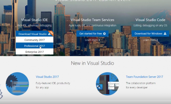Pick Enterprise 2017 from the dropdown
Viewport: 171px width, 104px height.
tap(34, 52)
